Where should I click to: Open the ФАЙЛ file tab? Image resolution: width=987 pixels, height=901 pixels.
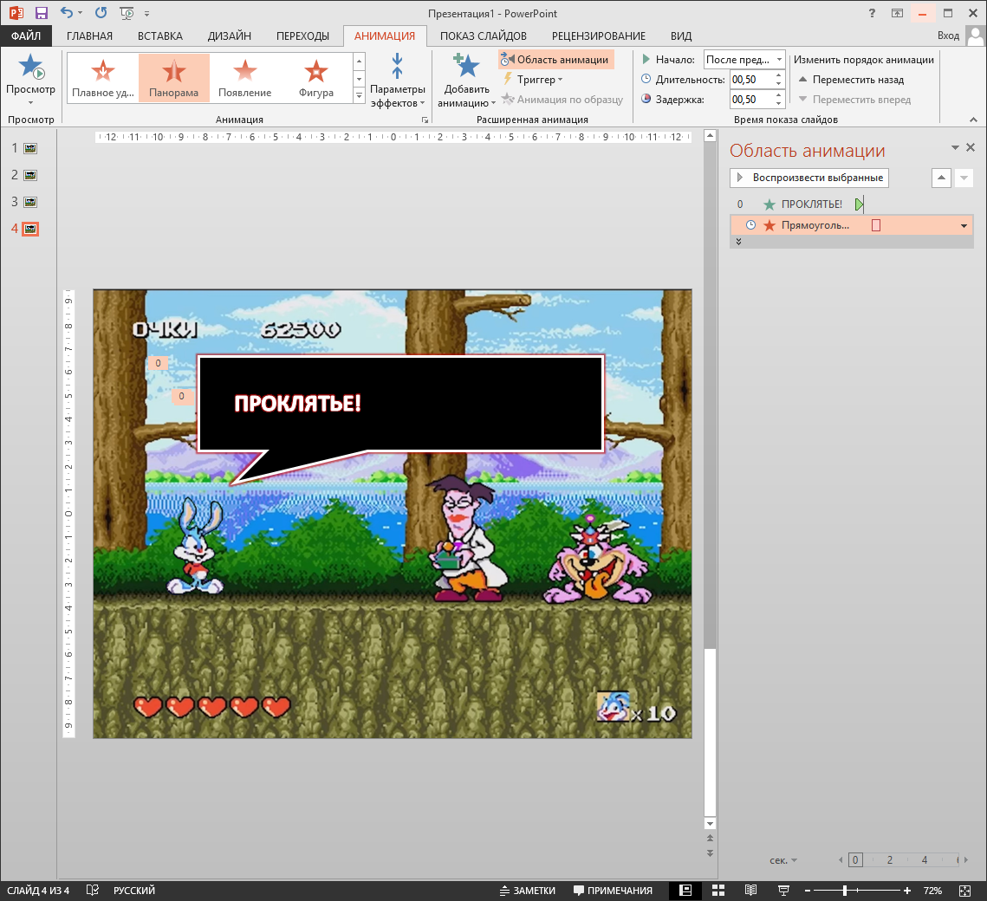26,36
